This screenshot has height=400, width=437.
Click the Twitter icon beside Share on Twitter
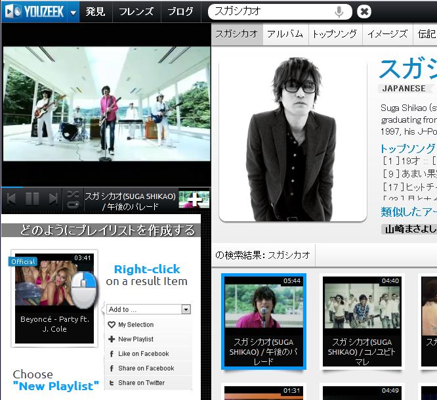[x=112, y=383]
